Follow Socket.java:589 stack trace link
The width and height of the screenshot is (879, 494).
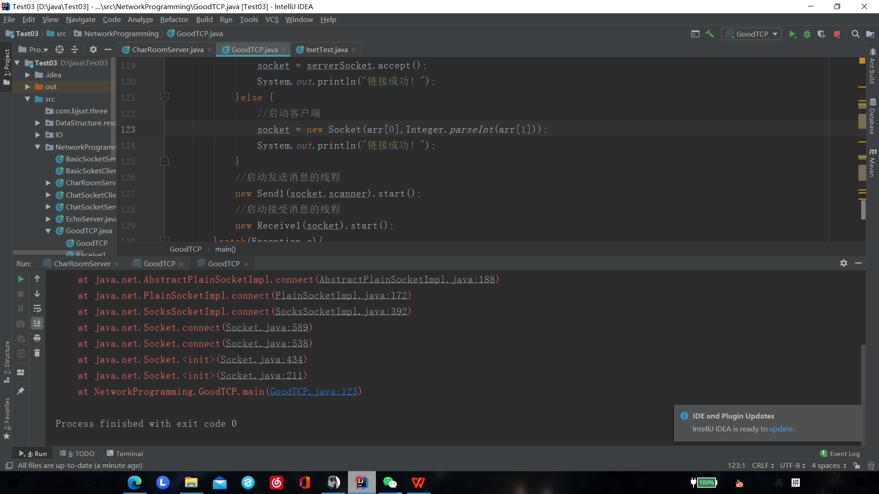[x=267, y=328]
